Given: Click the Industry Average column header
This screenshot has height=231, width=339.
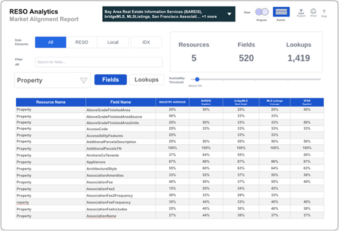Looking at the screenshot, I should (172, 102).
